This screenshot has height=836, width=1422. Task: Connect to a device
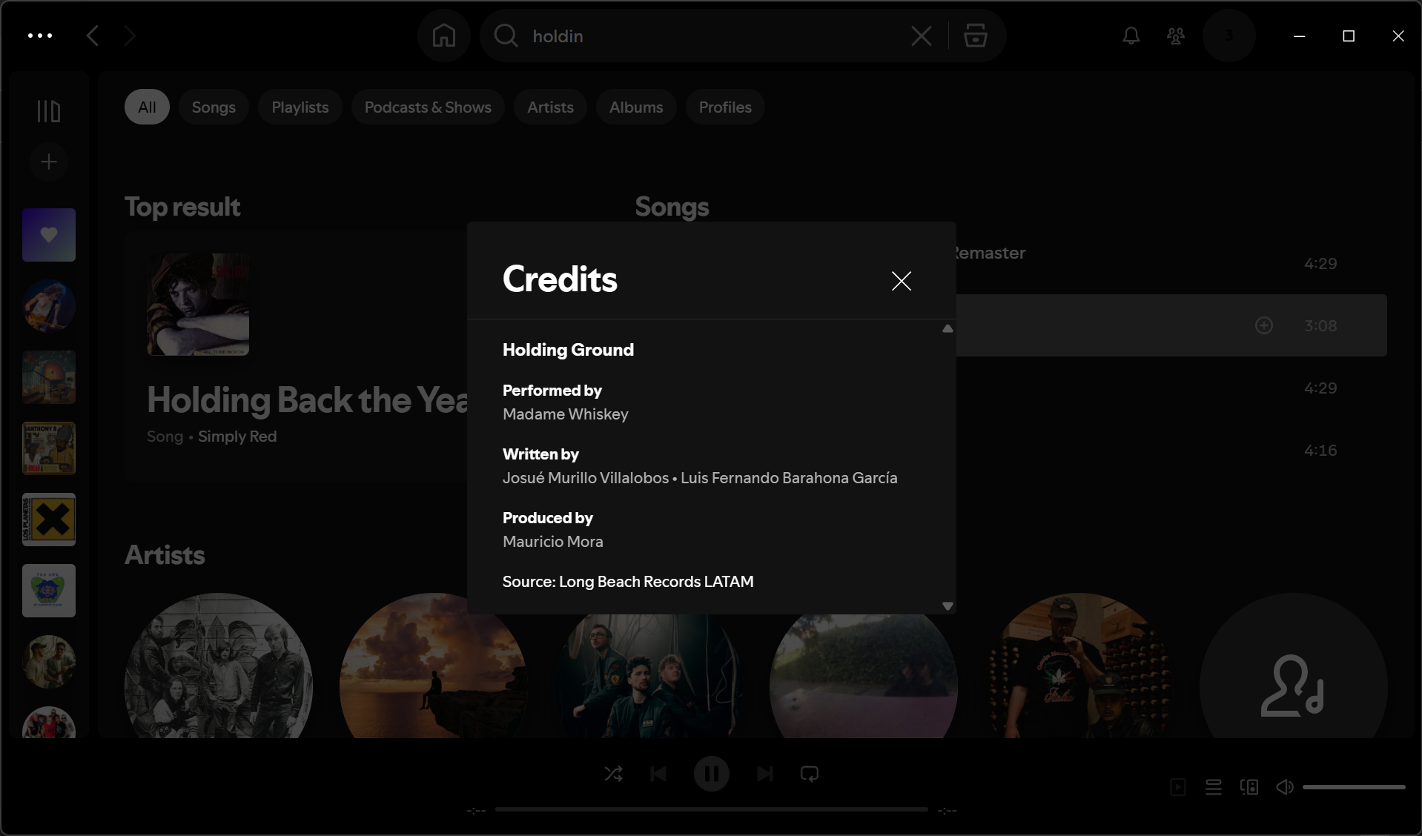click(1249, 787)
